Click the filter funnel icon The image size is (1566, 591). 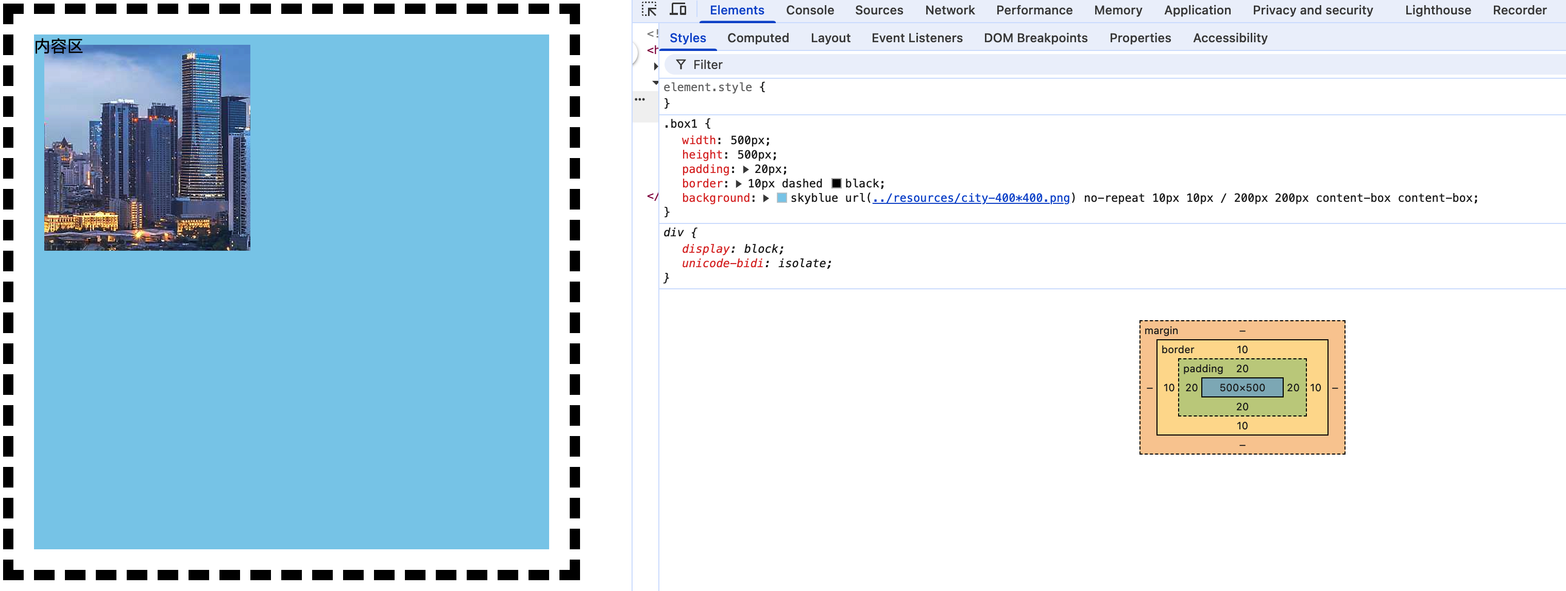[680, 64]
